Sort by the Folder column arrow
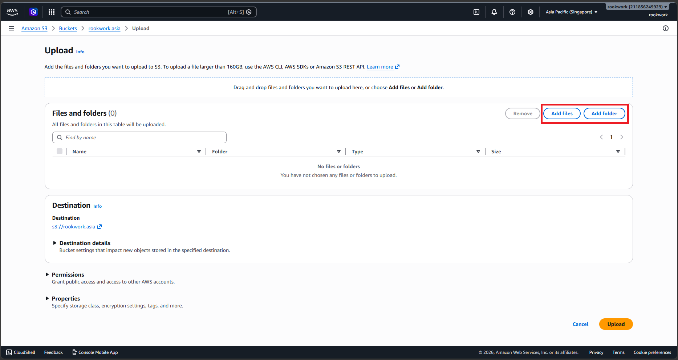 tap(339, 152)
